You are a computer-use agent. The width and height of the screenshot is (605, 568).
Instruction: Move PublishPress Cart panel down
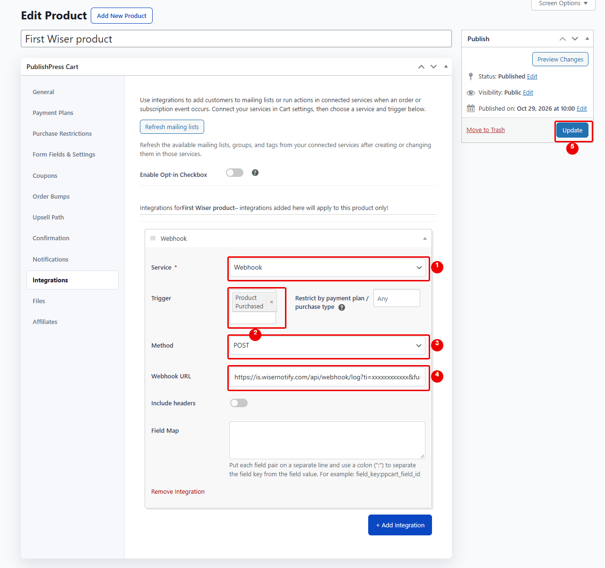pyautogui.click(x=433, y=67)
